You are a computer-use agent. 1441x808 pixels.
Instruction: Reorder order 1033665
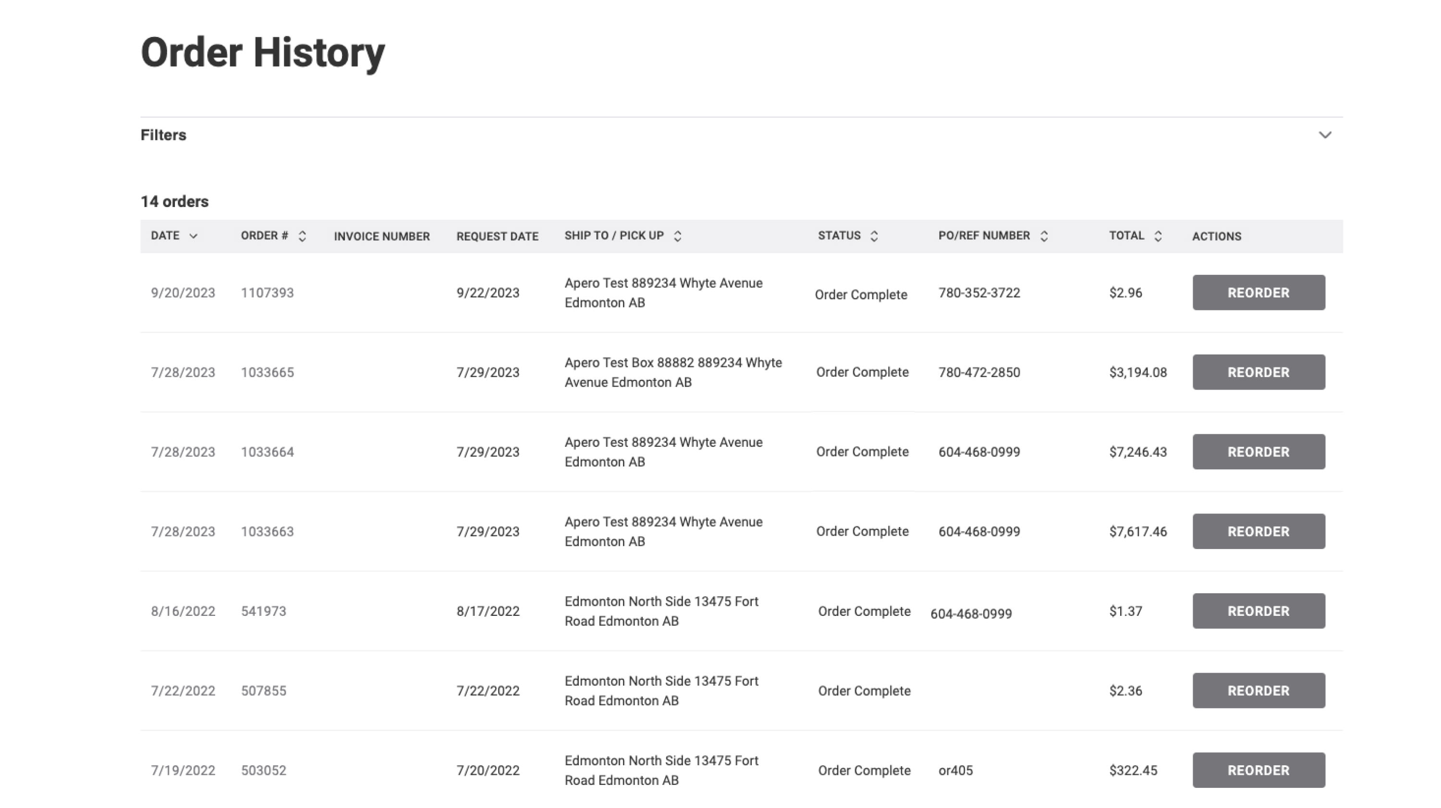pyautogui.click(x=1258, y=372)
